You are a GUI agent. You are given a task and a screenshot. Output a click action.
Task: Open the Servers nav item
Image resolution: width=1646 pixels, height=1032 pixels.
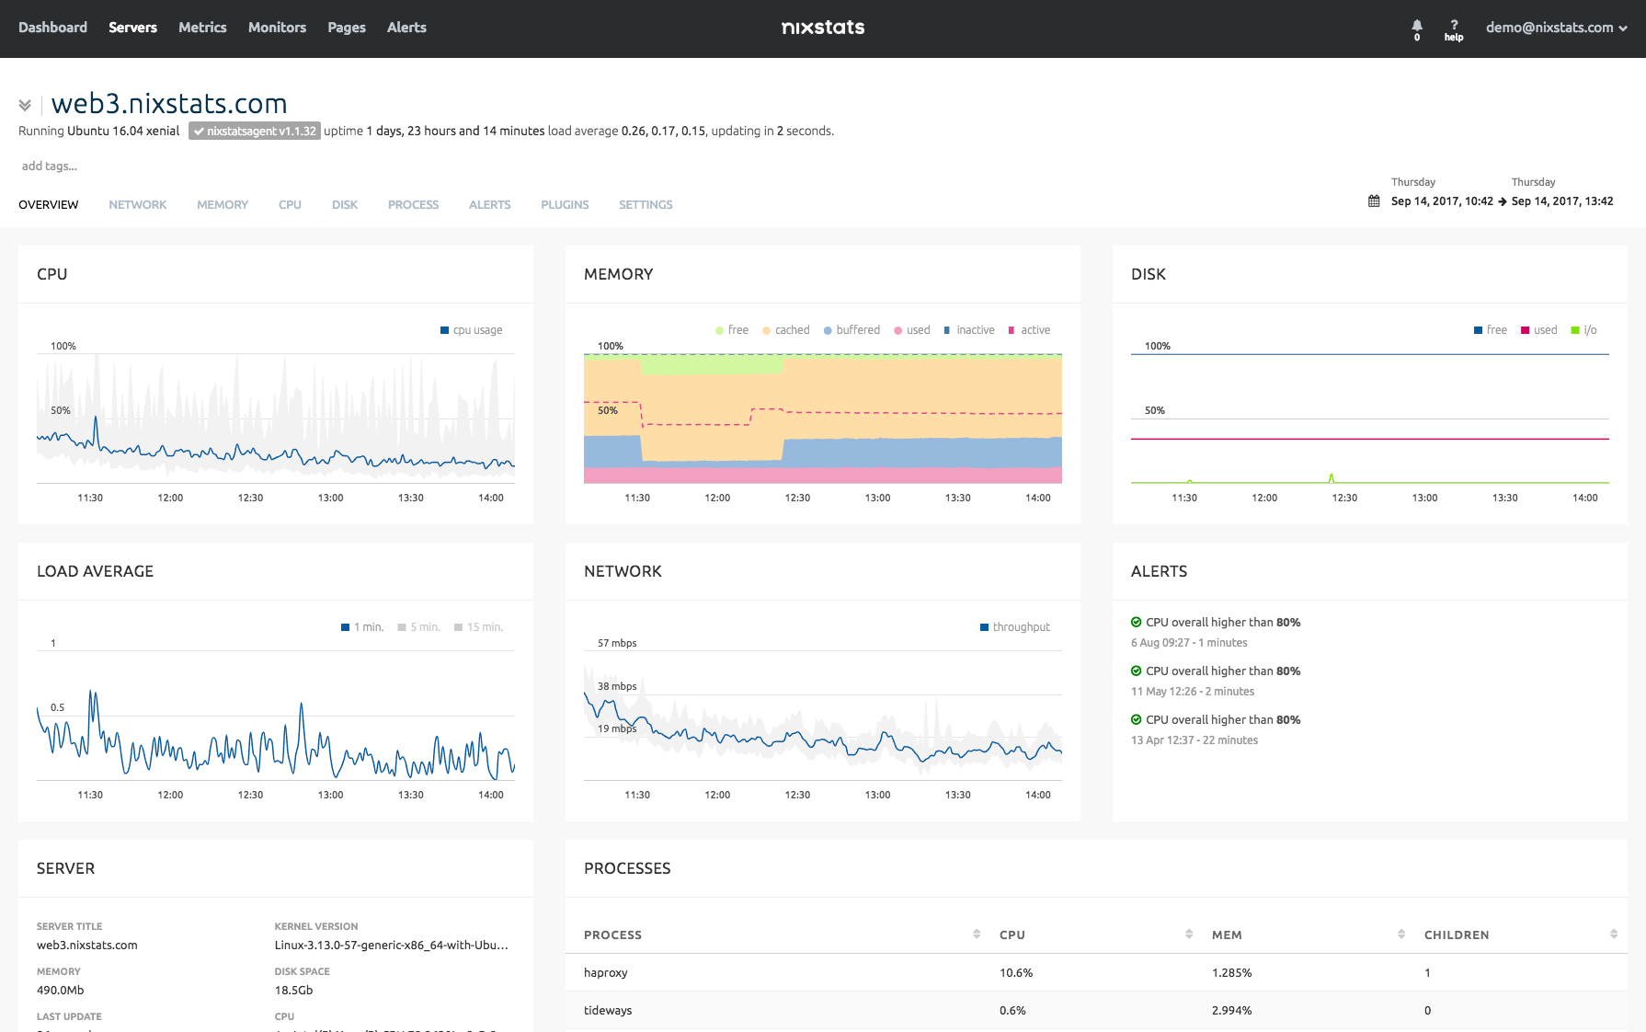tap(133, 28)
